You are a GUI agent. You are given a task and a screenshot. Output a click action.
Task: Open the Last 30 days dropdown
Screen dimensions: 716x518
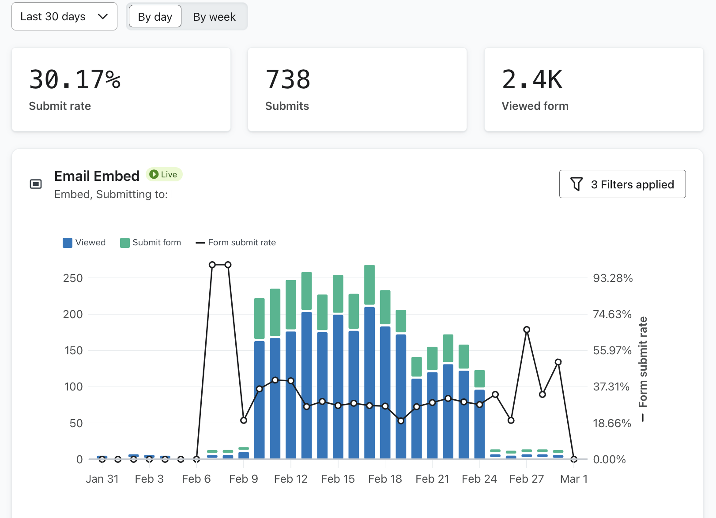64,16
